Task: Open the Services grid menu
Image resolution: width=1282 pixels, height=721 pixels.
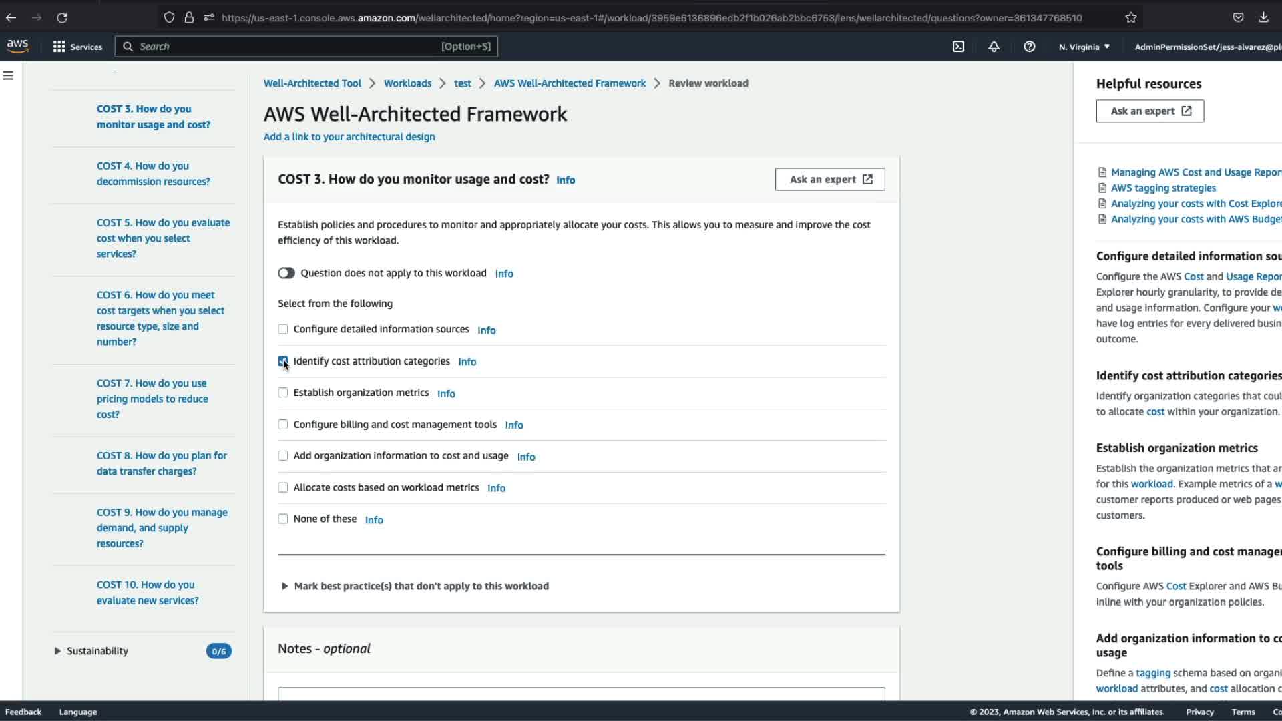Action: point(77,47)
